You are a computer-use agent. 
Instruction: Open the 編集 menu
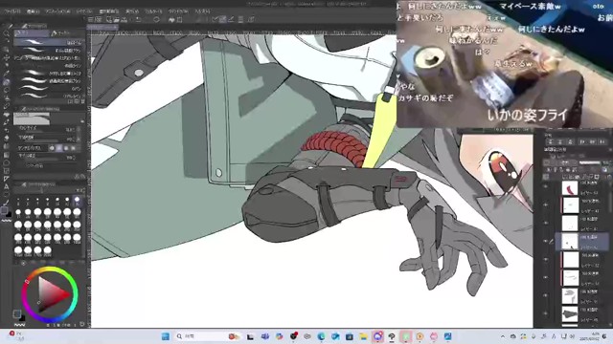tap(33, 11)
